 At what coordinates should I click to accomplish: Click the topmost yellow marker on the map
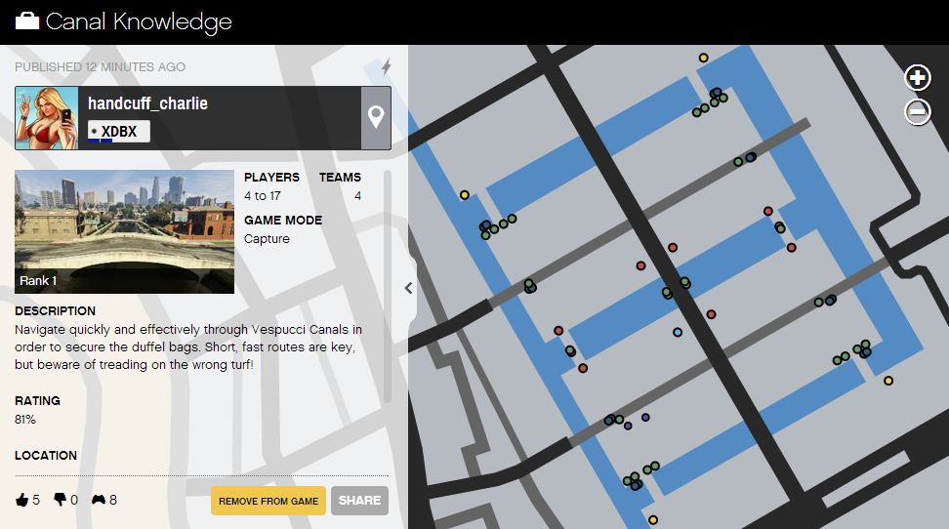(703, 58)
